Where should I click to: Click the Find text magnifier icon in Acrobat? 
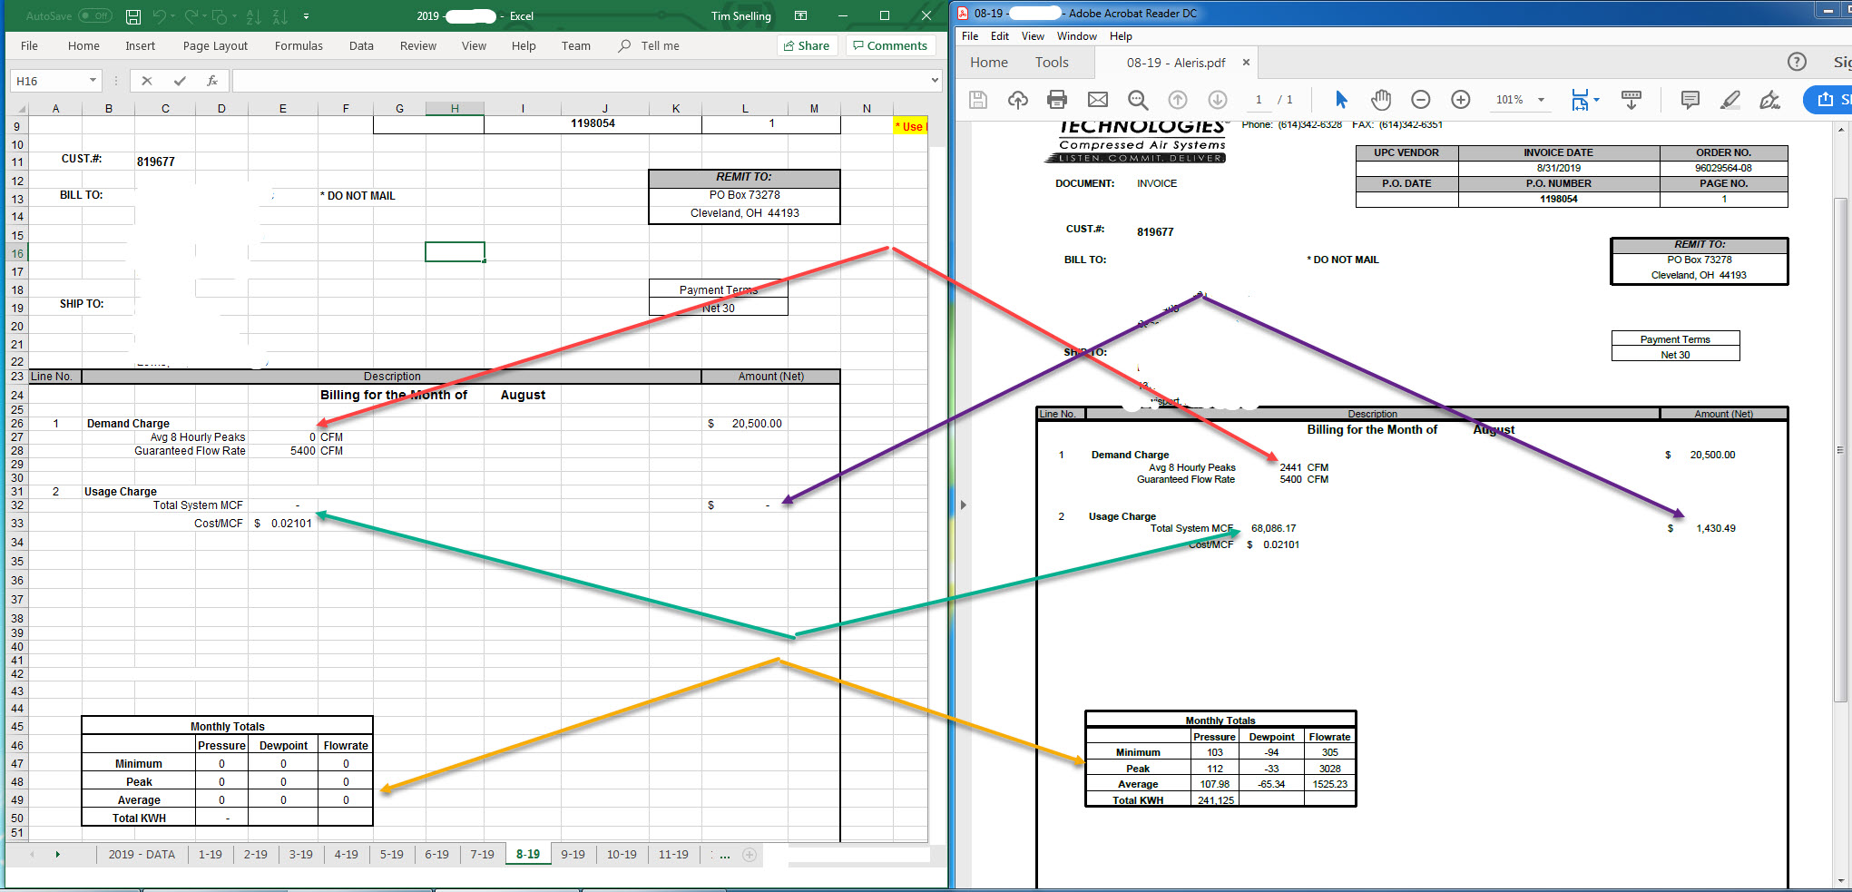pos(1138,100)
